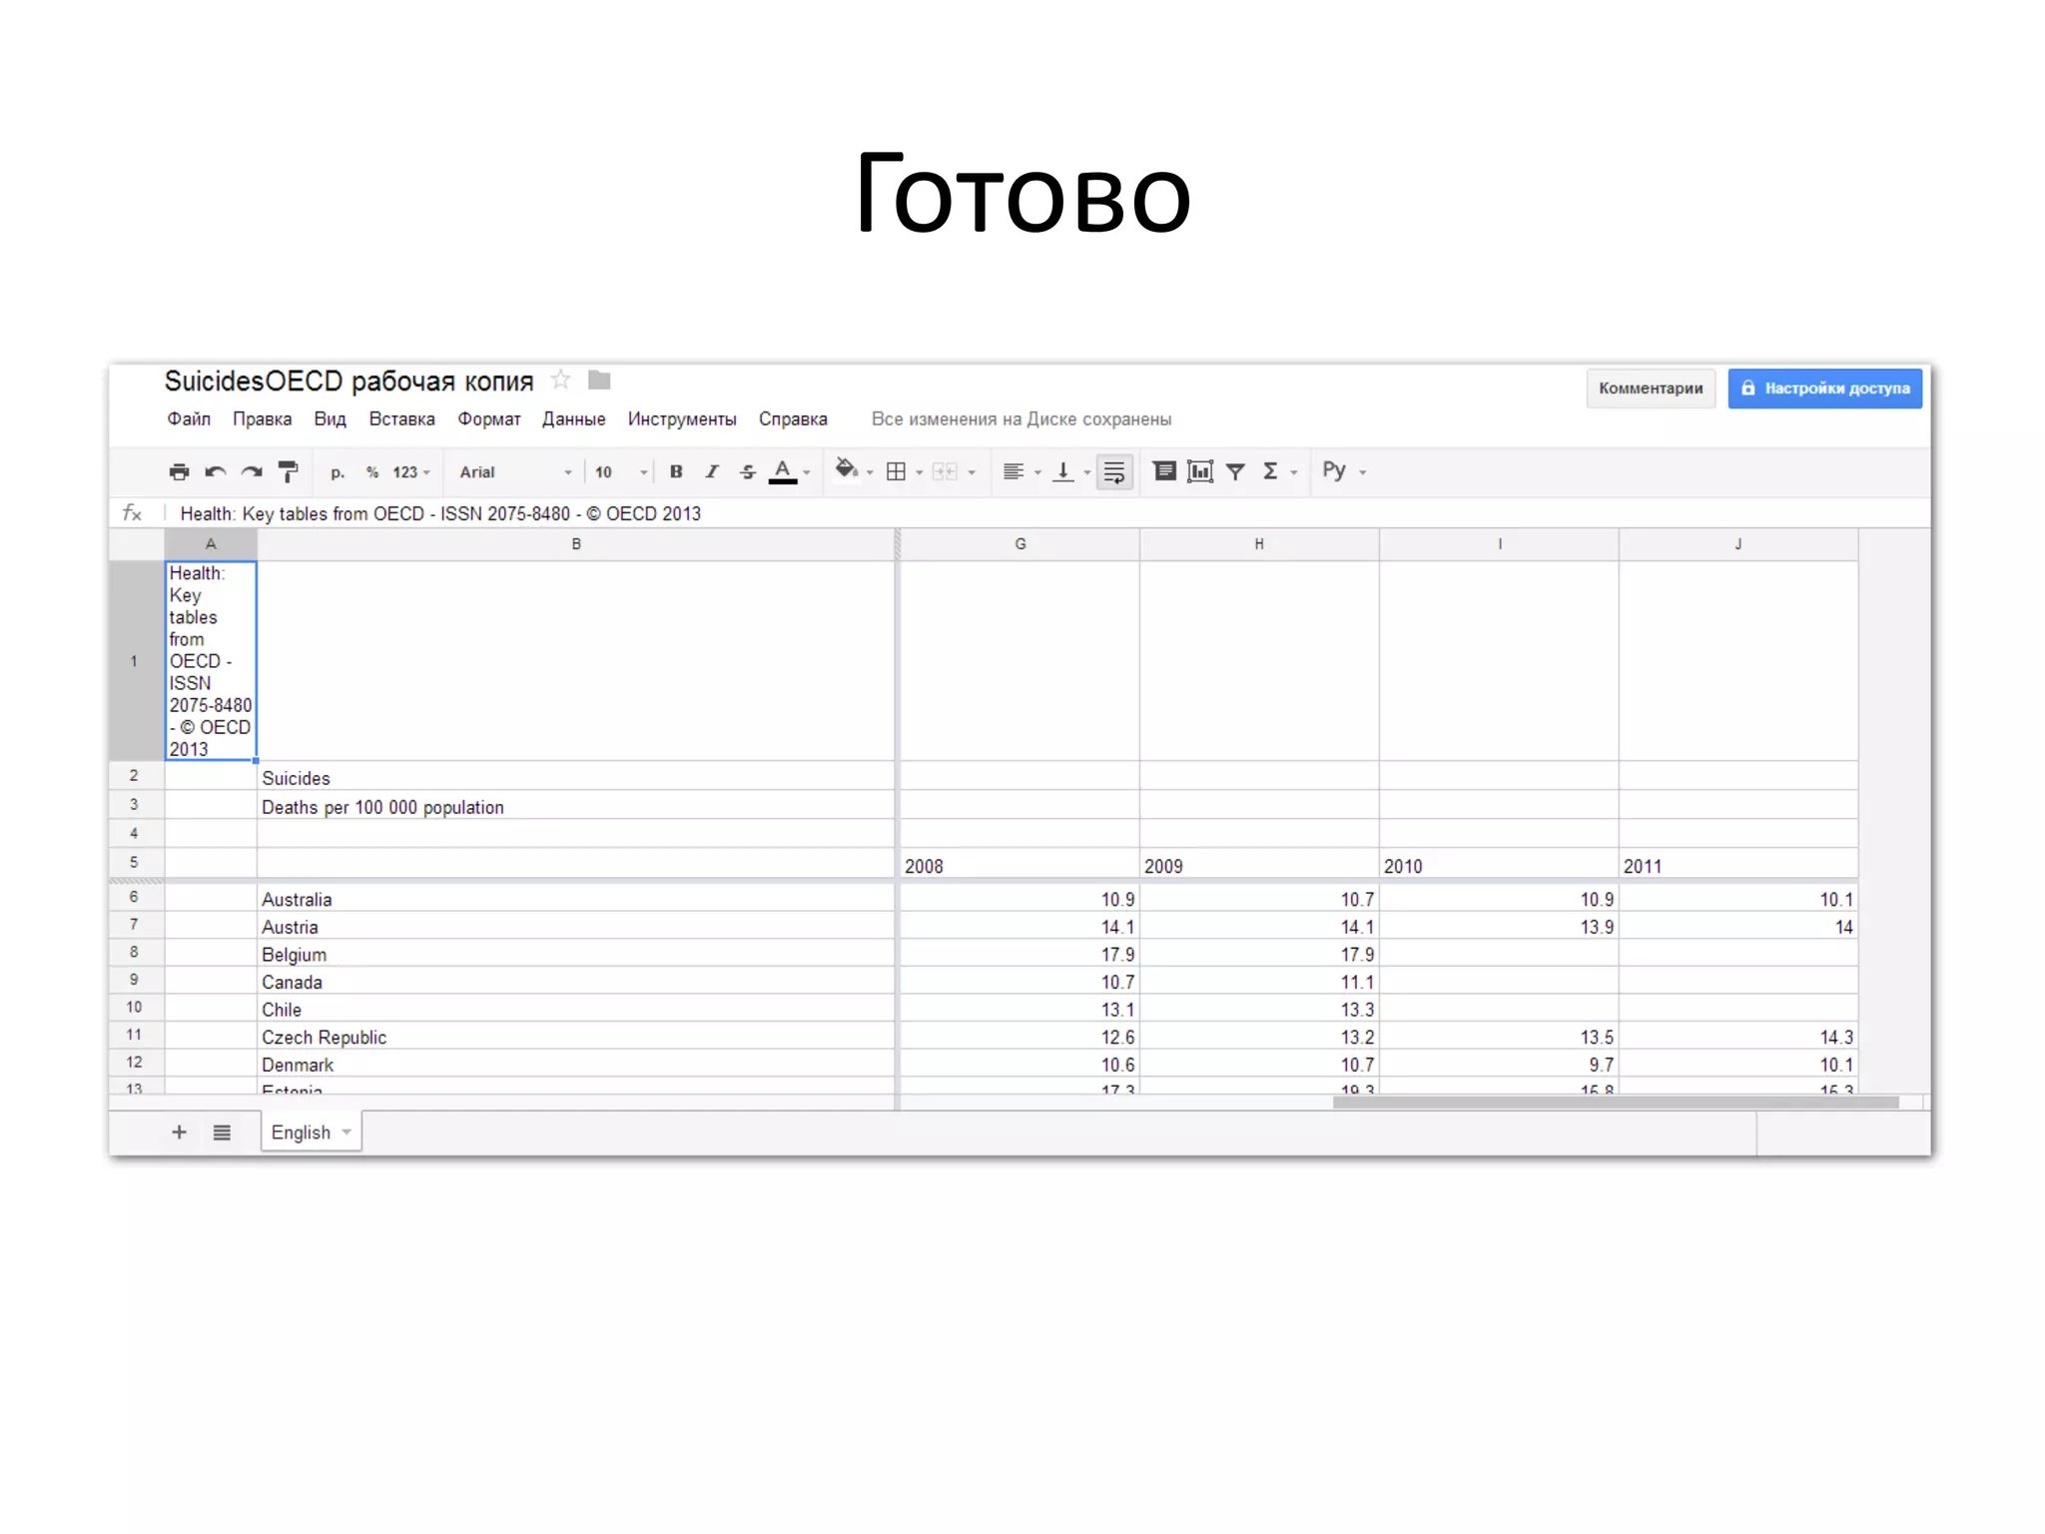This screenshot has width=2045, height=1534.
Task: Insert a comment via toolbar icon
Action: [x=1164, y=471]
